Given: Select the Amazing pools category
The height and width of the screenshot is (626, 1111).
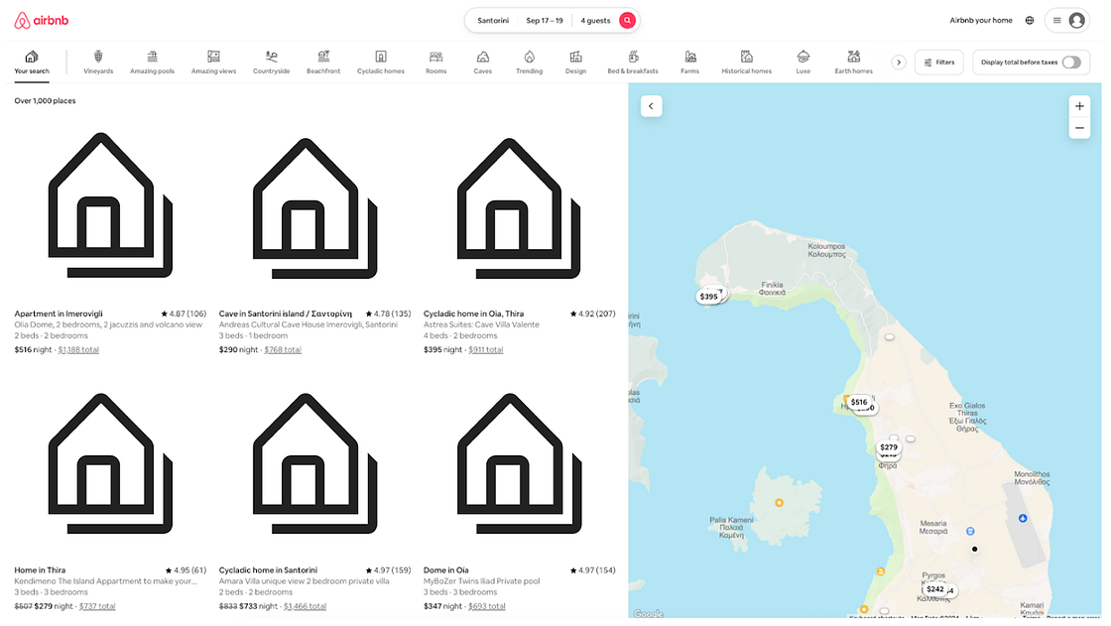Looking at the screenshot, I should 152,62.
